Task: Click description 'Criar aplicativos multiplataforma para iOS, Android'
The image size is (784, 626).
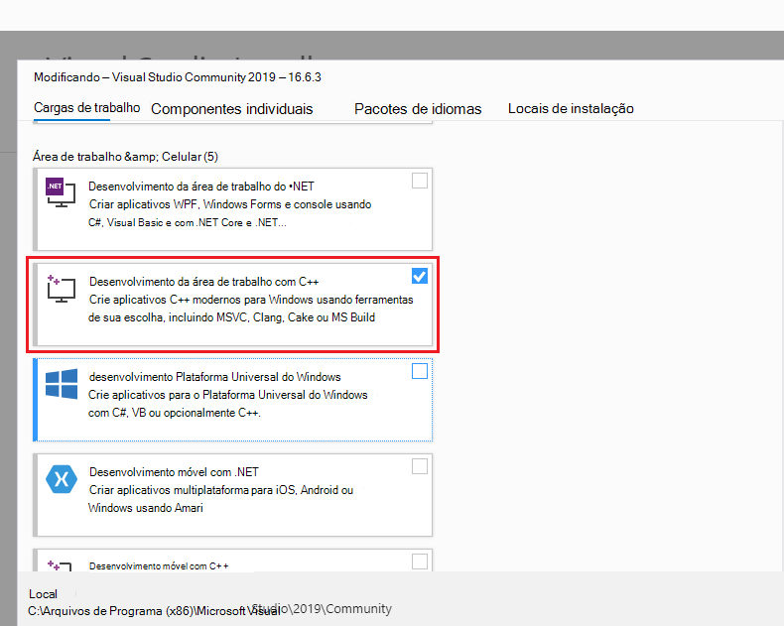Action: pyautogui.click(x=221, y=490)
